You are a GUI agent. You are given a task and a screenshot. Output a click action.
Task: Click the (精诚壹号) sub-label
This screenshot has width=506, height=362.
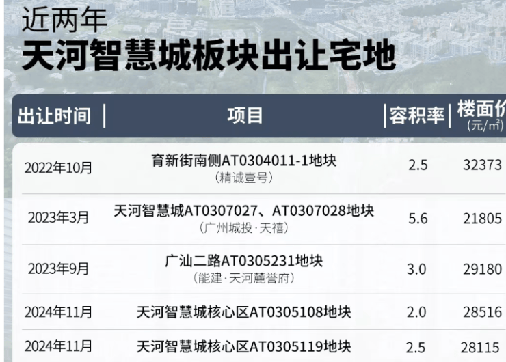[x=244, y=178]
